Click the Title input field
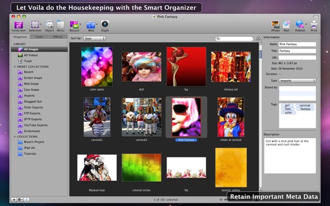Image resolution: width=330 pixels, height=206 pixels. (x=298, y=51)
